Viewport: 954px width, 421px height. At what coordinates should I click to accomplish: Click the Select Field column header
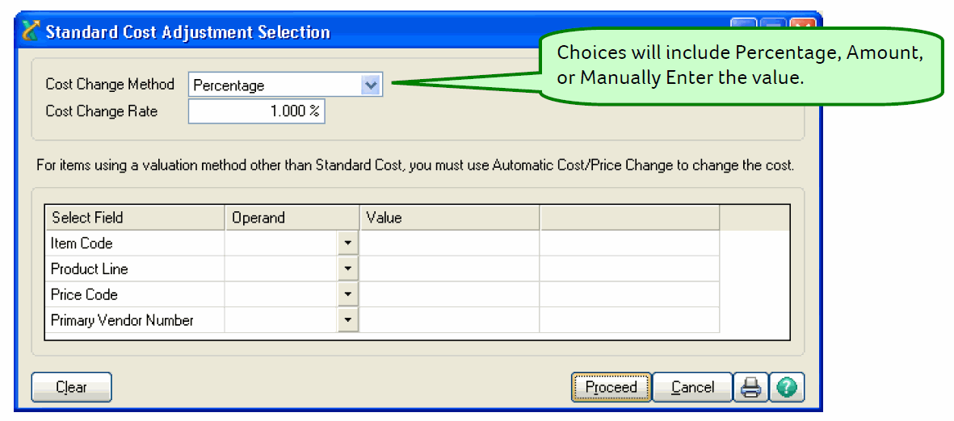coord(134,218)
